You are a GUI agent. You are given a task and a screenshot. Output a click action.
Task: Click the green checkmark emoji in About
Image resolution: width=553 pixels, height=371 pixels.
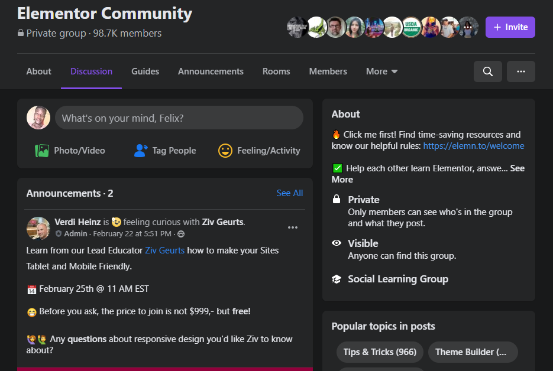tap(337, 168)
